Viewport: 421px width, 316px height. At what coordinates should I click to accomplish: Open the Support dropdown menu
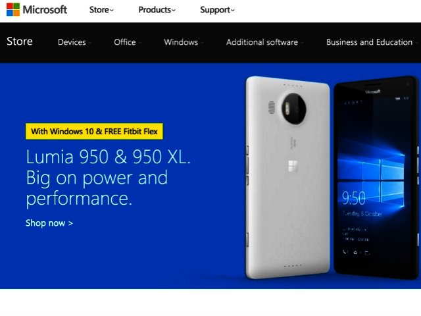[217, 10]
